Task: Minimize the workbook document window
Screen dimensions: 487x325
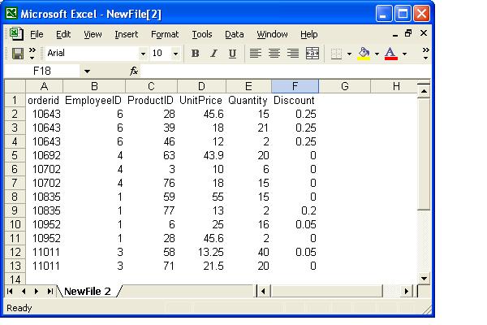Action: click(395, 34)
